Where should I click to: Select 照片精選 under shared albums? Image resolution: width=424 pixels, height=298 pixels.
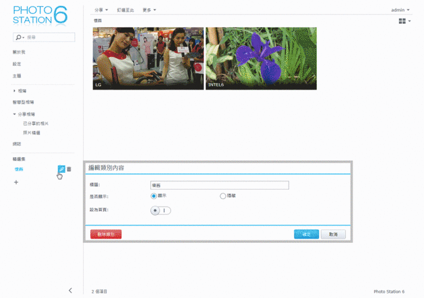31,133
